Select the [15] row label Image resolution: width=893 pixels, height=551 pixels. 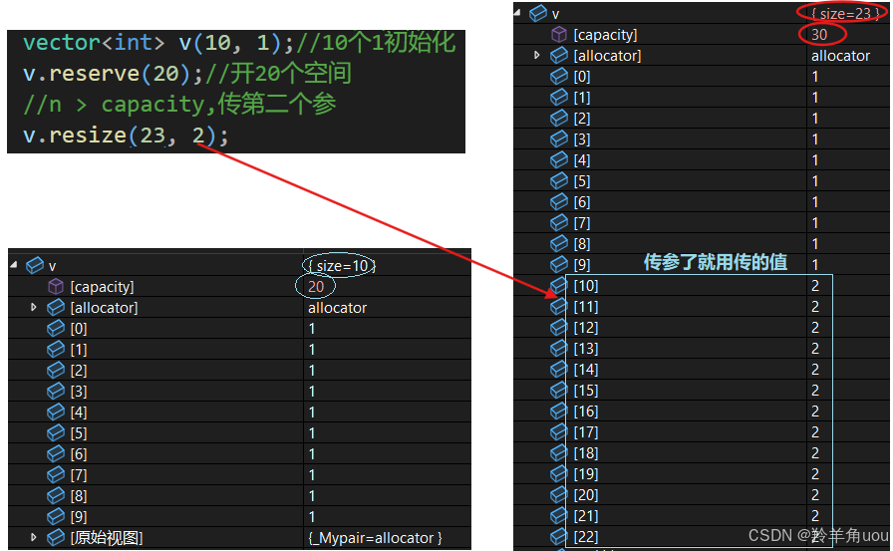(x=585, y=391)
